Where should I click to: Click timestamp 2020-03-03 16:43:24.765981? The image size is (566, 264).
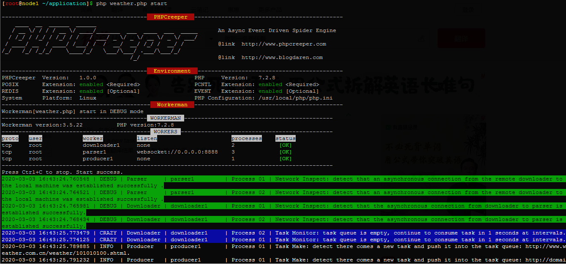pos(46,206)
